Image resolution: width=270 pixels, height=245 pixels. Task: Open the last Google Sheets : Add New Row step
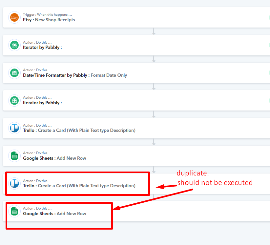(x=54, y=214)
